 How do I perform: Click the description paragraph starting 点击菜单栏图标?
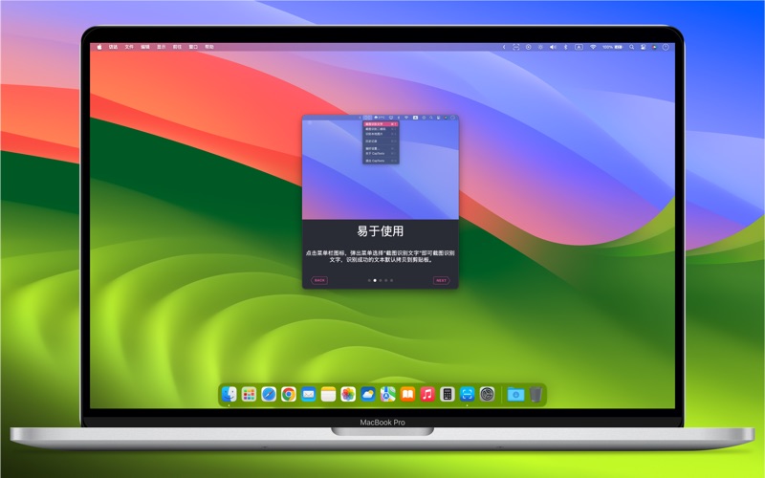click(381, 256)
